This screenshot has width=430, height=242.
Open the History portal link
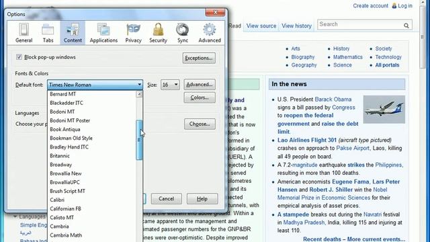pyautogui.click(x=341, y=48)
